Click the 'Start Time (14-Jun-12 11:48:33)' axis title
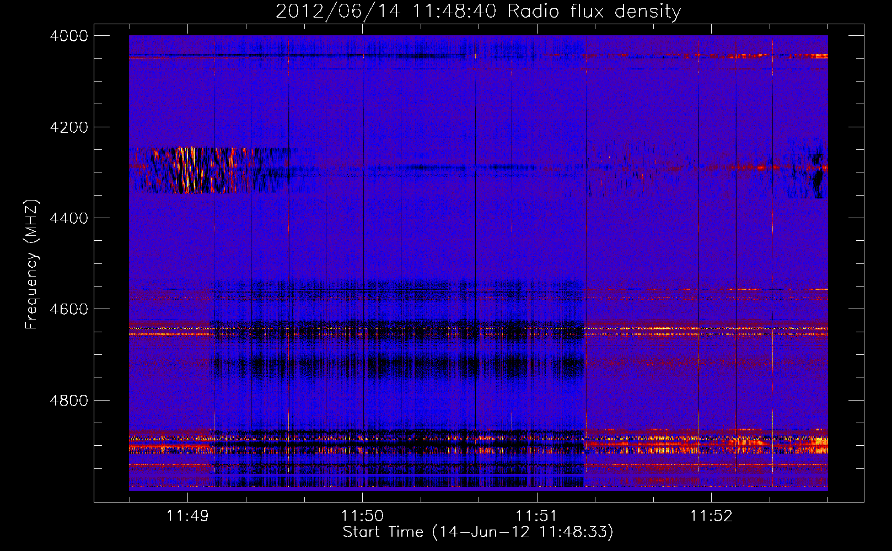 (478, 532)
